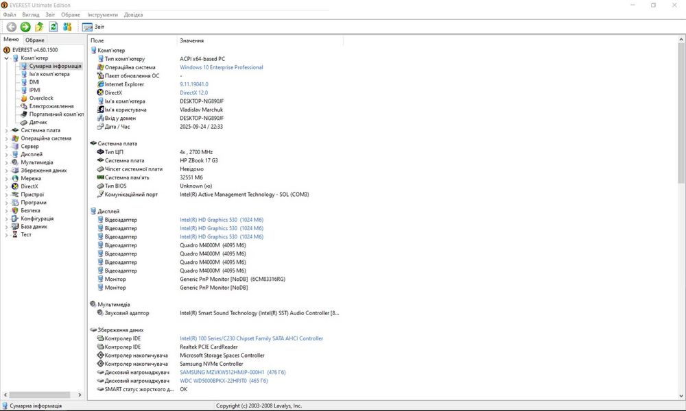
Task: Select Сумарна інформація in the tree
Action: [55, 66]
